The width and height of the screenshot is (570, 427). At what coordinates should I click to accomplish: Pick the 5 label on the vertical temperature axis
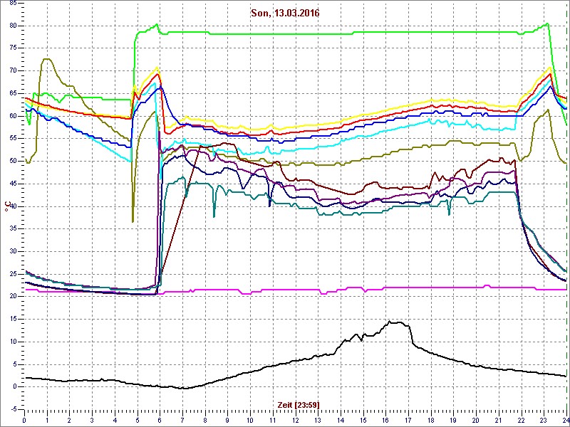point(14,364)
